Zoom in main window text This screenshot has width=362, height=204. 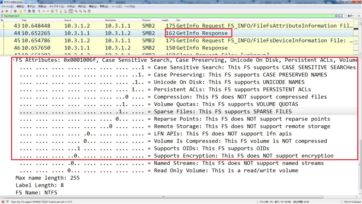coord(76,11)
